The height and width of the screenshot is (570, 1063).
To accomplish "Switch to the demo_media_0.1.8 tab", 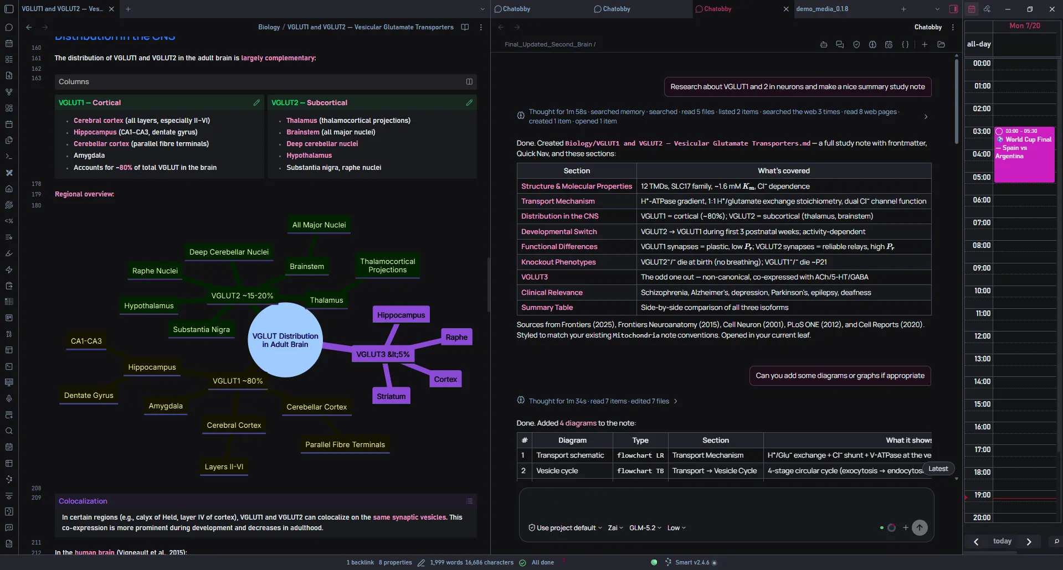I will (822, 9).
